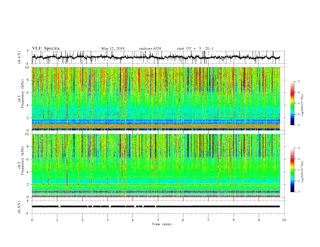320x247 pixels.
Task: Click the lower colorbar 'log(PSD)(V²/Hz)' label
Action: (302, 172)
